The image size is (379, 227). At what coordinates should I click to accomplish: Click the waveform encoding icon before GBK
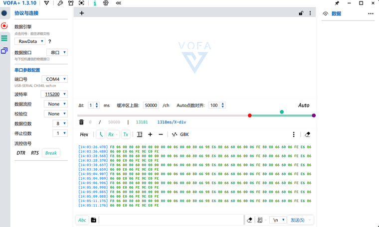coord(174,134)
